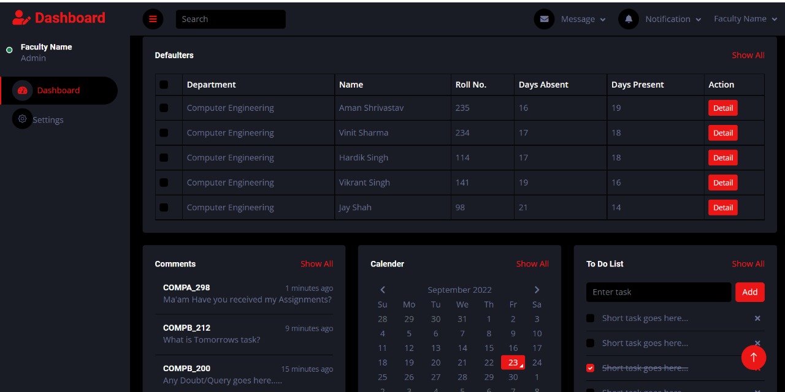Uncheck the completed to-do task

[x=590, y=368]
